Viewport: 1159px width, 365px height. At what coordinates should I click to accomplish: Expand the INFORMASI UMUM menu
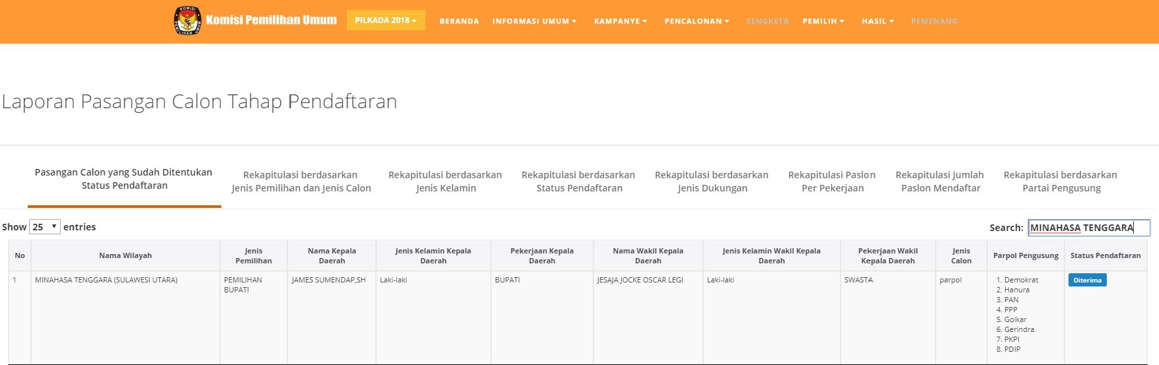point(534,21)
